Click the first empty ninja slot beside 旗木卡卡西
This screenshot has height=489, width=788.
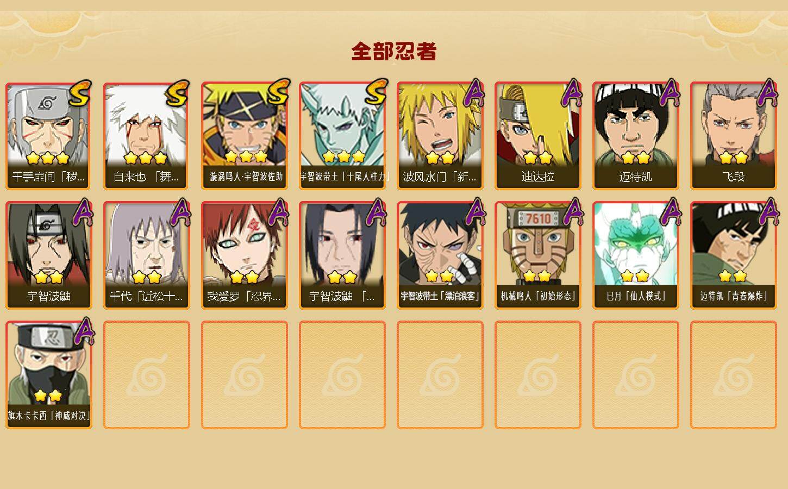pos(147,375)
